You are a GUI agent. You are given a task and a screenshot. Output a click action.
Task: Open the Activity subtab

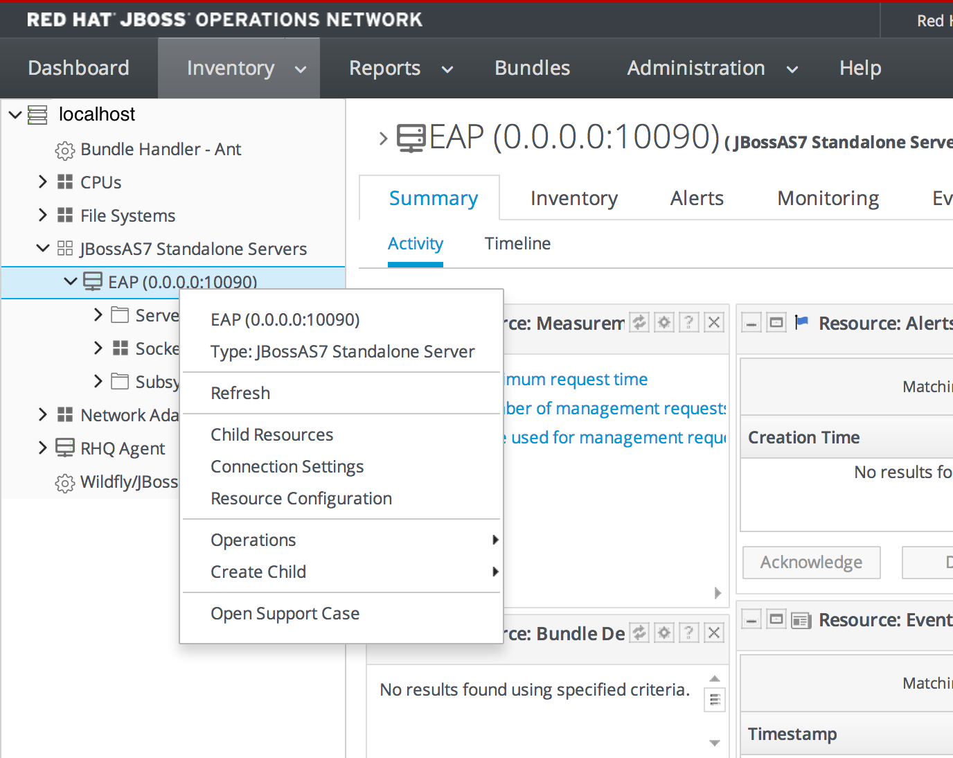click(x=416, y=244)
